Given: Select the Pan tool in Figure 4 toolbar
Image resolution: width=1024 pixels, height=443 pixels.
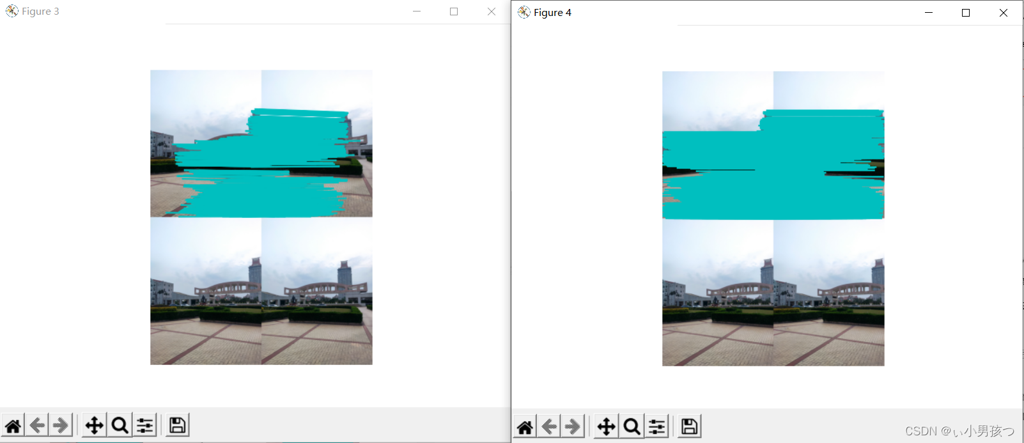Looking at the screenshot, I should [x=607, y=426].
